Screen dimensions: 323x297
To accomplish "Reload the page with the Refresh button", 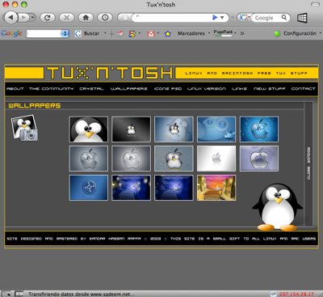I will (48, 18).
